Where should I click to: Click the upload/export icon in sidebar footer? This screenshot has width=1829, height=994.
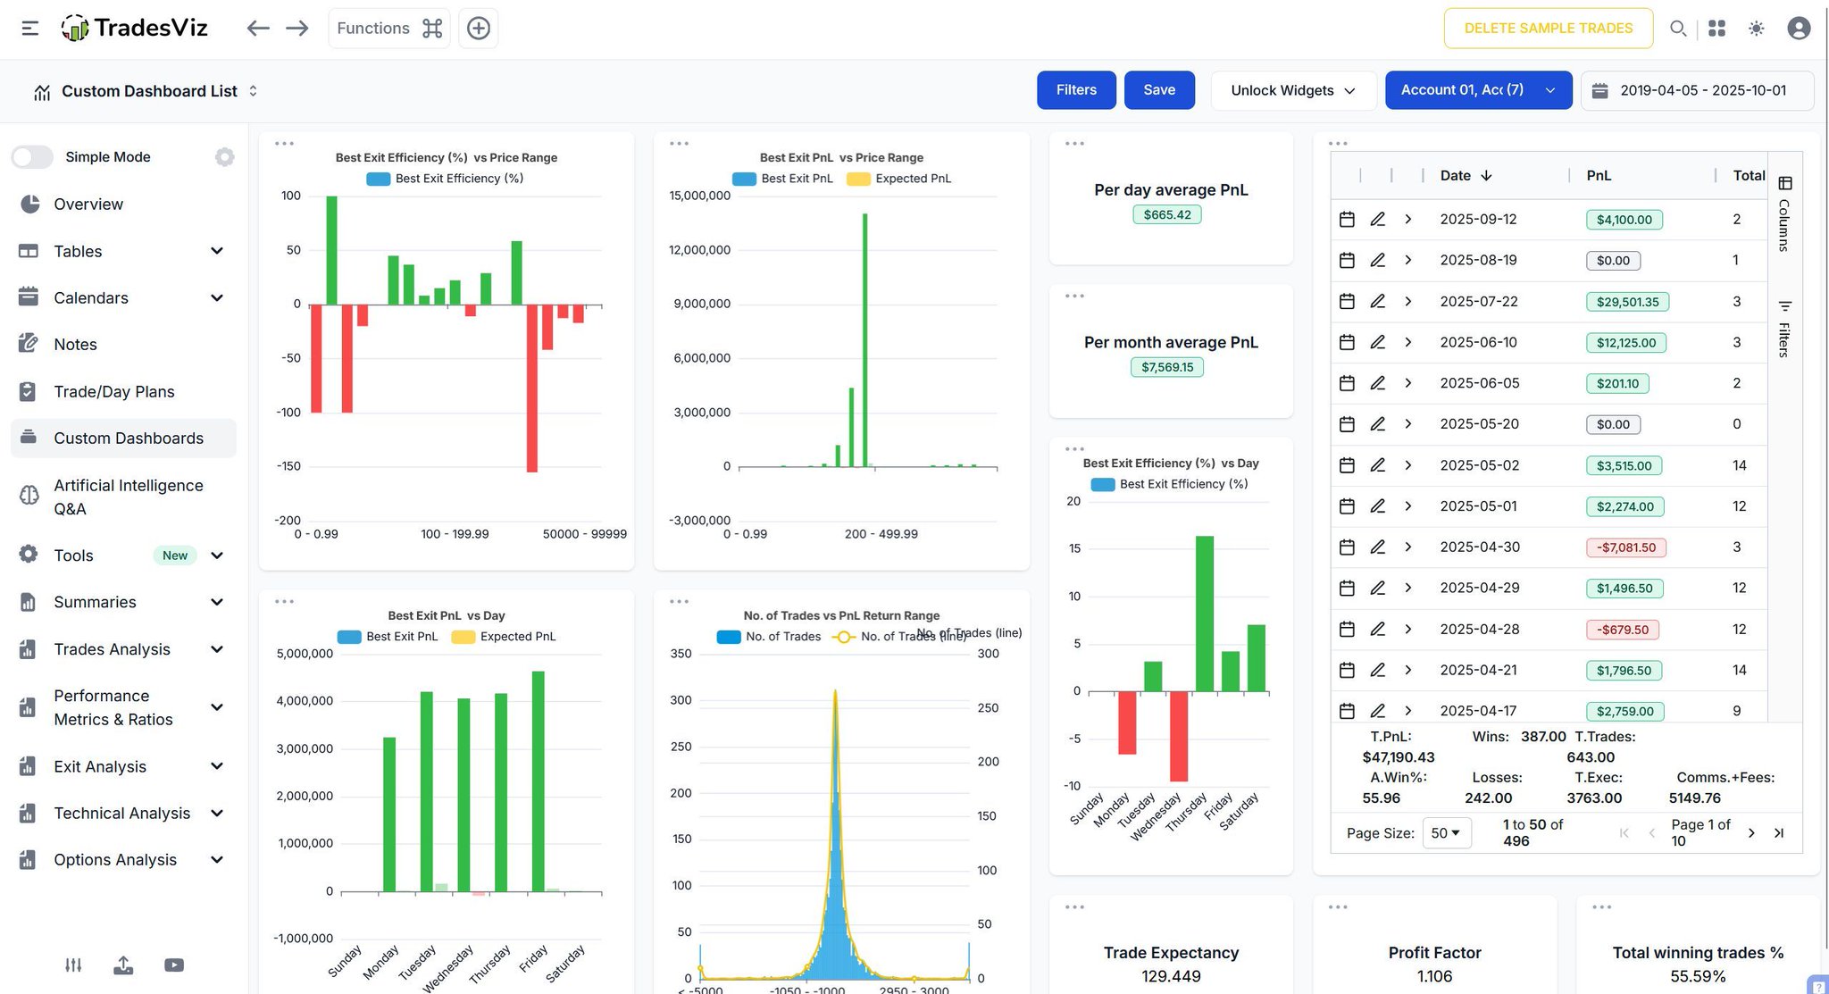tap(123, 965)
